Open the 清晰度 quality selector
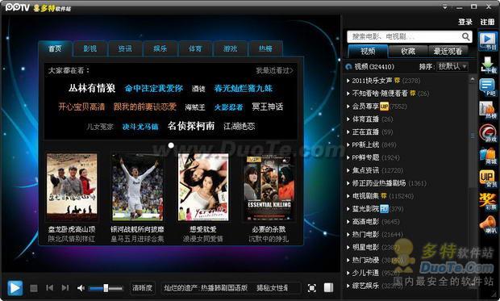This screenshot has width=500, height=301. click(x=142, y=288)
